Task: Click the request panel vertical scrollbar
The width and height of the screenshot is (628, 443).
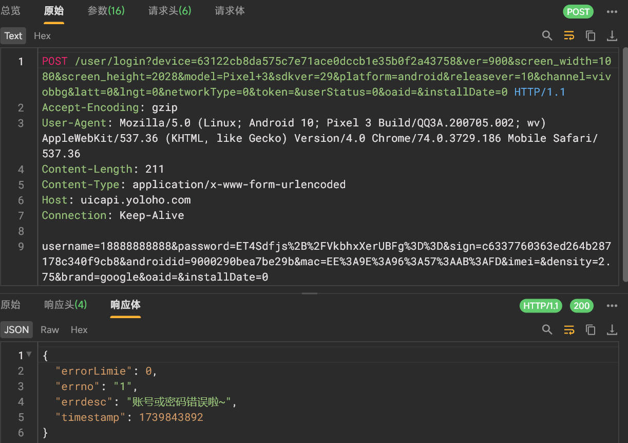Action: click(624, 164)
